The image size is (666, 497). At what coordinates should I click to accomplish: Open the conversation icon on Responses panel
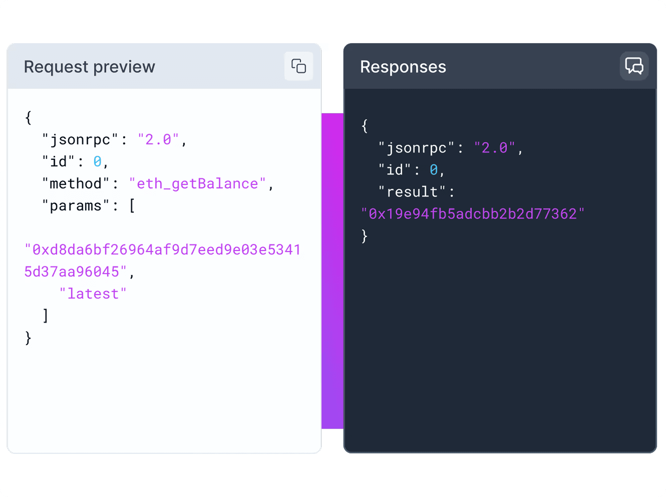coord(634,66)
